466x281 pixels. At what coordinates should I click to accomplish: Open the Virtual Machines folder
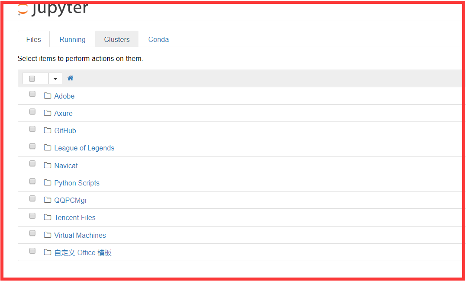80,235
